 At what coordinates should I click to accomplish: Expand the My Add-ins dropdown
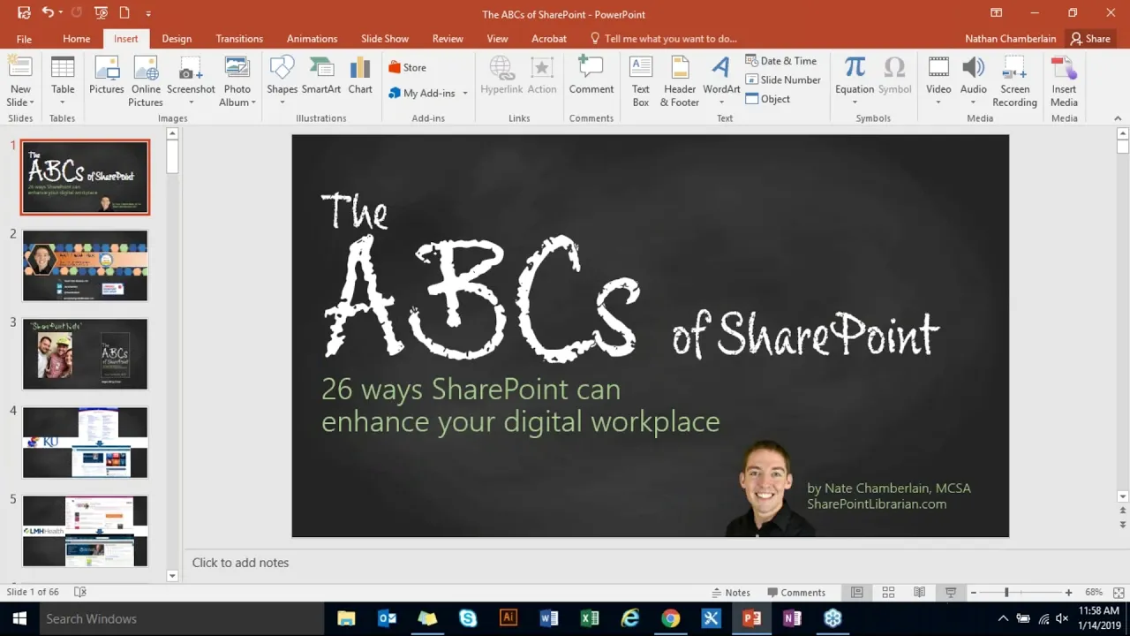point(465,94)
